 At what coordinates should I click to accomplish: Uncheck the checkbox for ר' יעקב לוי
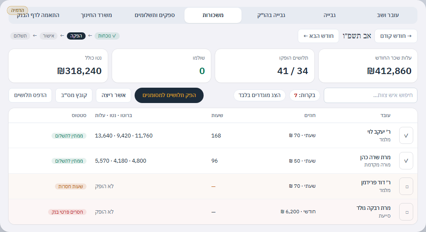pyautogui.click(x=406, y=135)
